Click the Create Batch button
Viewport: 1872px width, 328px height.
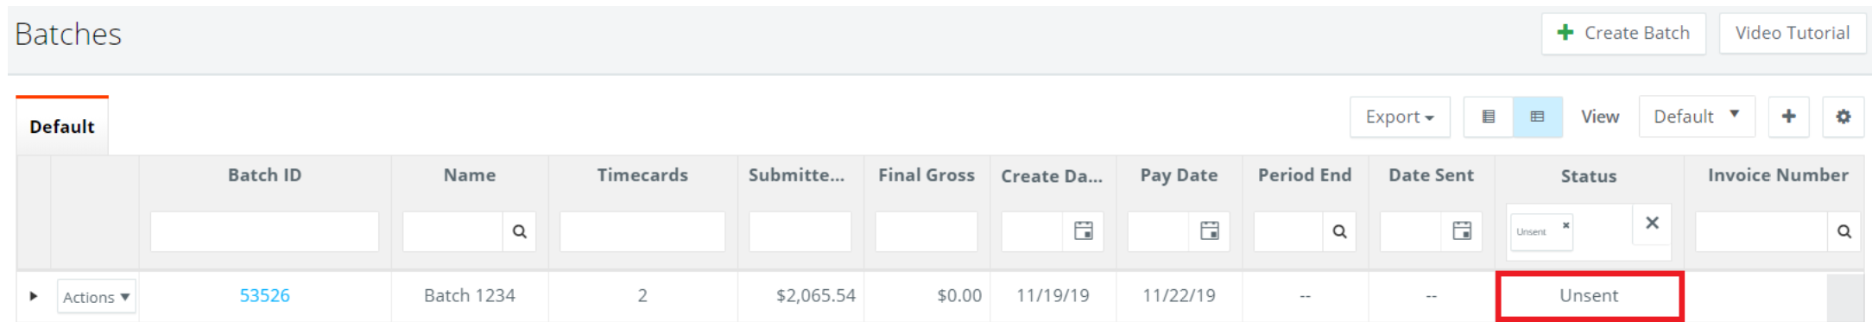[x=1623, y=34]
